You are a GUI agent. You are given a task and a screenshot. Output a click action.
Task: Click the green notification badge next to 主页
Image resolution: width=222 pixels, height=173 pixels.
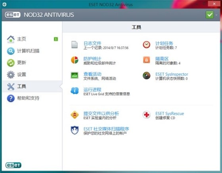56,39
